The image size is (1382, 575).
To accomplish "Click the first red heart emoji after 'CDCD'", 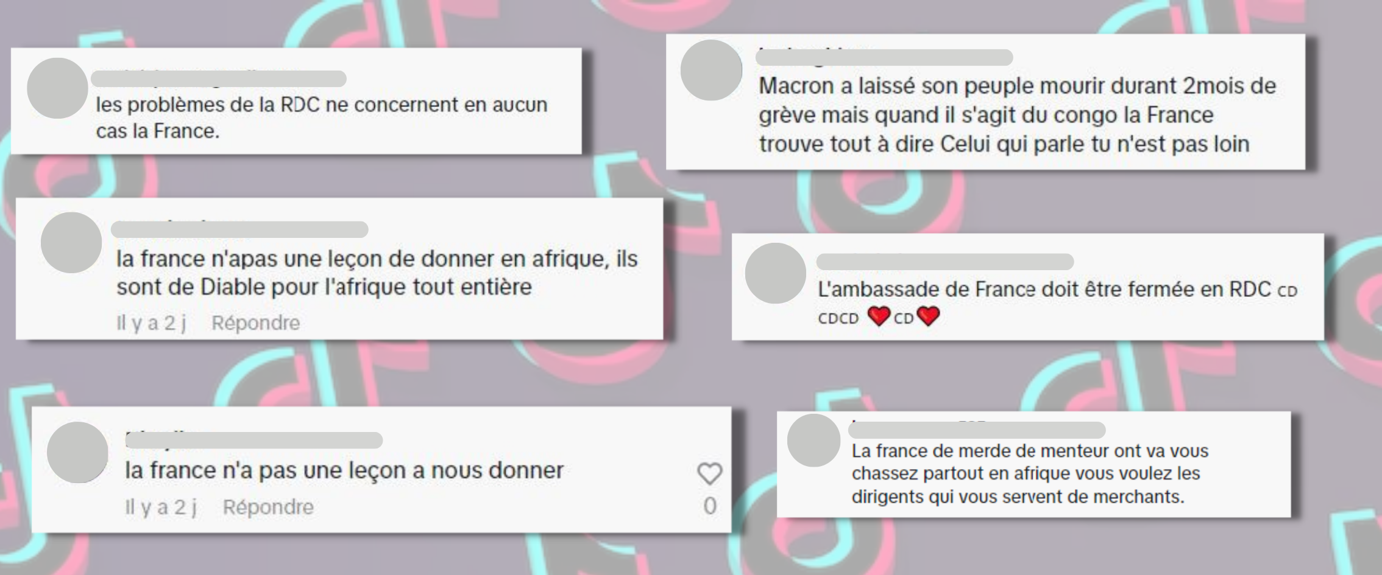I will click(x=879, y=316).
